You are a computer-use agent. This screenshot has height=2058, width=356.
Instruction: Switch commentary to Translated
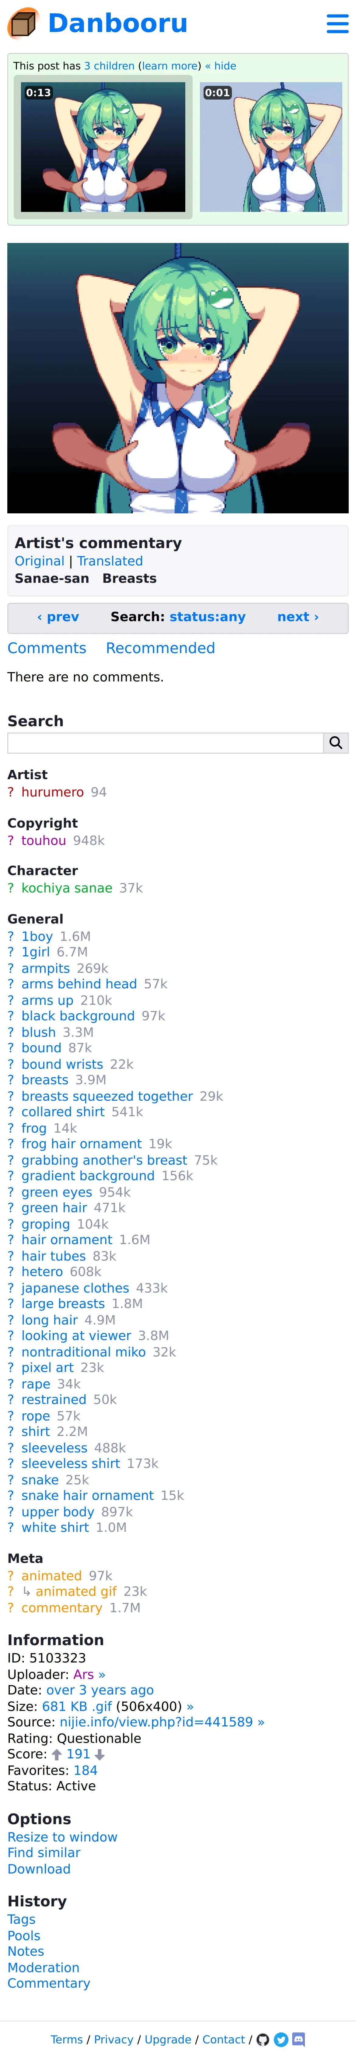tap(110, 561)
